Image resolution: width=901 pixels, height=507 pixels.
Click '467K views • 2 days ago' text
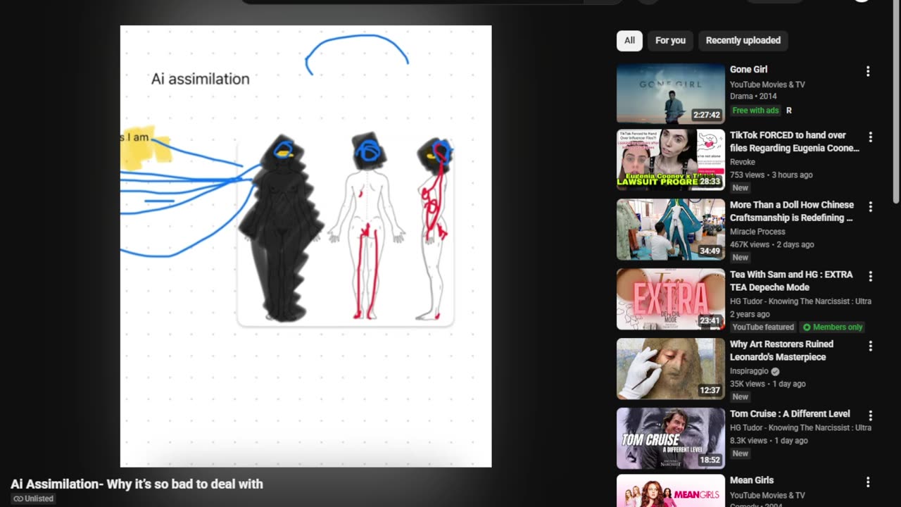[x=772, y=244]
